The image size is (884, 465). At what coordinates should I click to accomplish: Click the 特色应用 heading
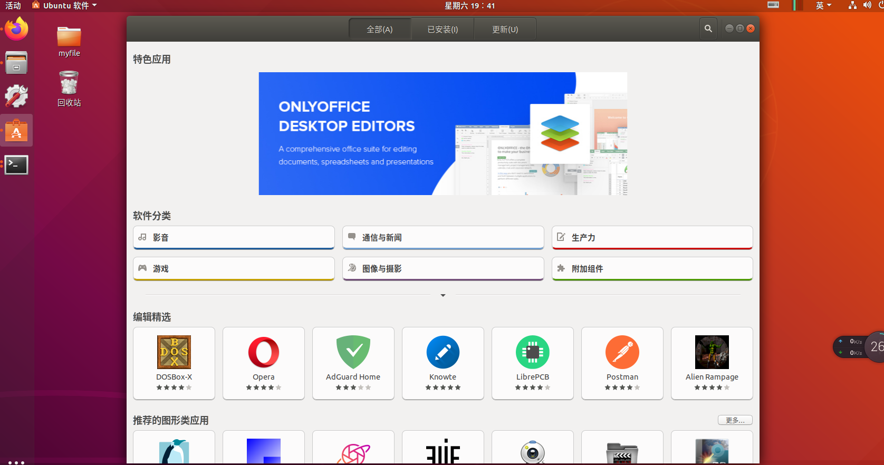[152, 60]
